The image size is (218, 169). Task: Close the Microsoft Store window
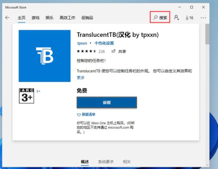click(x=203, y=7)
